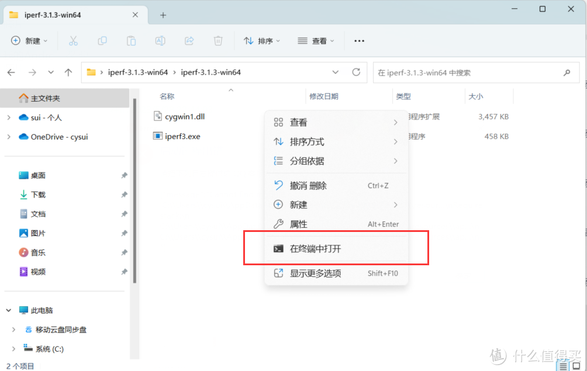Select 在终端中打开 from context menu

pyautogui.click(x=316, y=249)
